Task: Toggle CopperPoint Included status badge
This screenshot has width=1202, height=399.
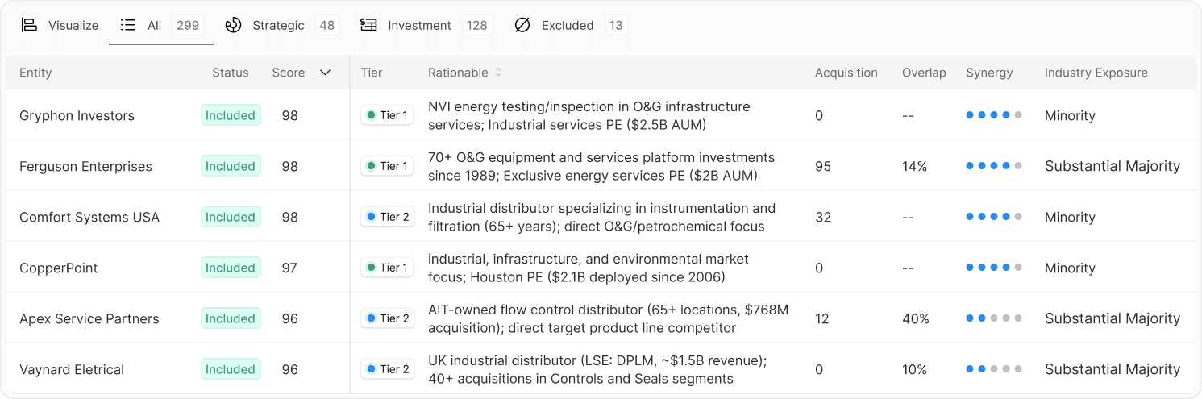Action: pyautogui.click(x=231, y=268)
